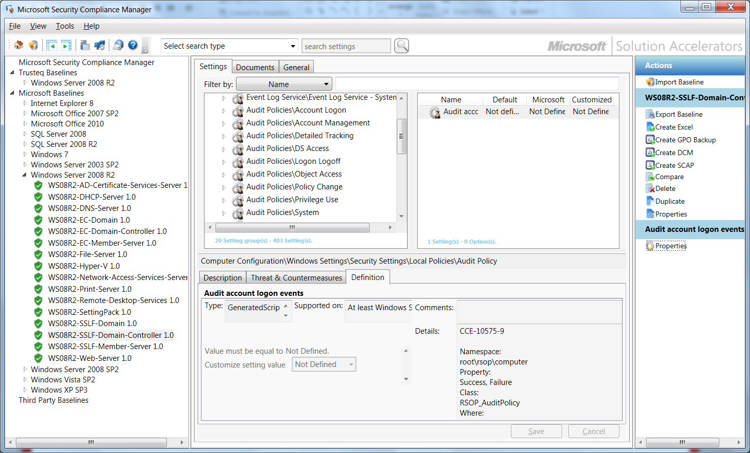Click the Create SCAP action icon
This screenshot has height=453, width=750.
650,165
